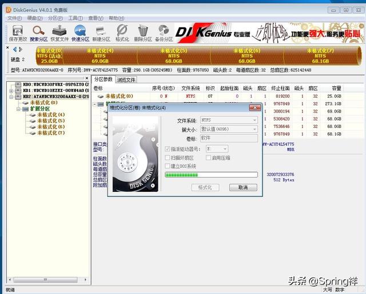
Task: Enable 建立DOS系统 checkbox
Action: (x=167, y=166)
